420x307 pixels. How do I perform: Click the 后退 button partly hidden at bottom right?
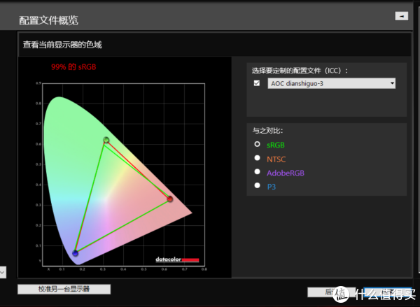(x=331, y=292)
